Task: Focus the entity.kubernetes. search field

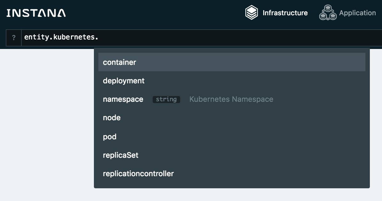Action: [202, 38]
